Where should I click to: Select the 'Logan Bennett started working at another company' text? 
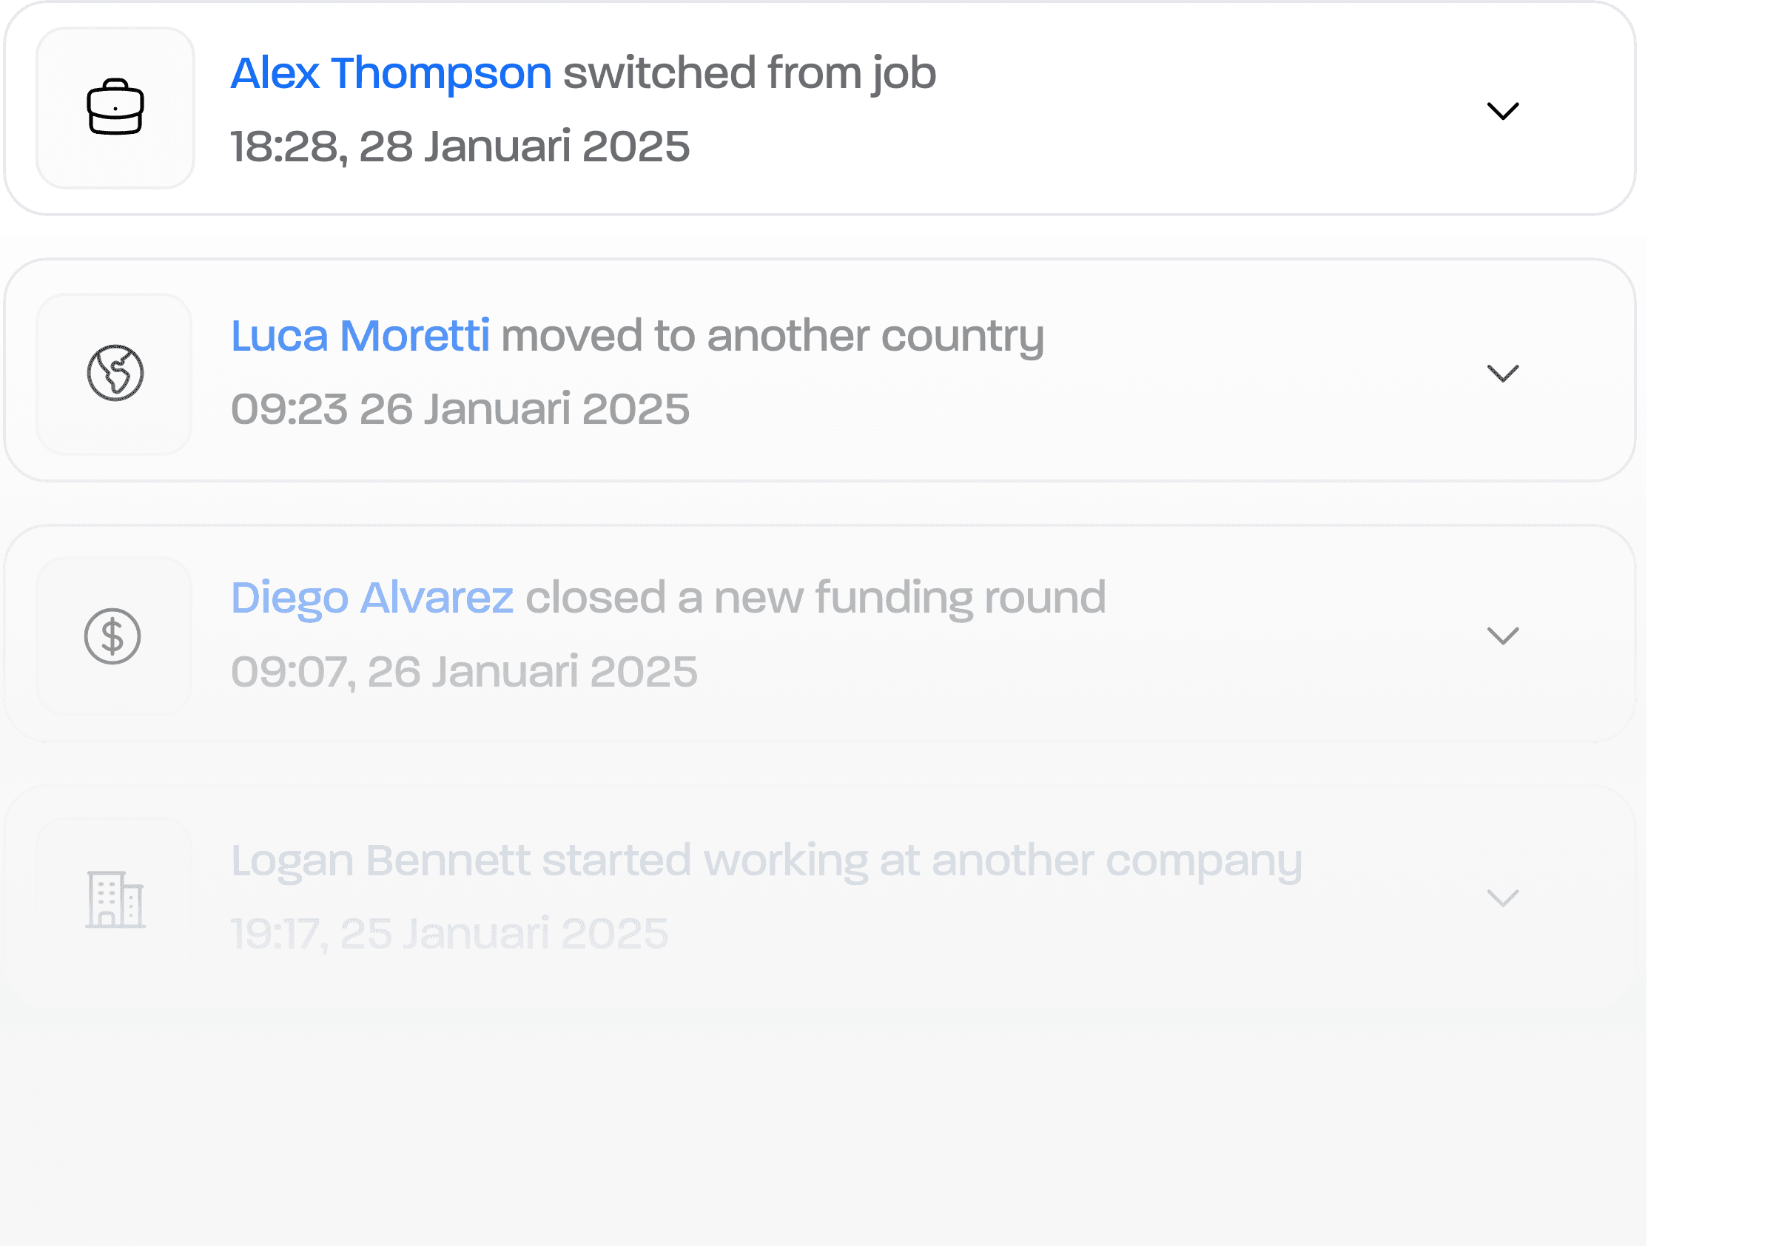[767, 861]
